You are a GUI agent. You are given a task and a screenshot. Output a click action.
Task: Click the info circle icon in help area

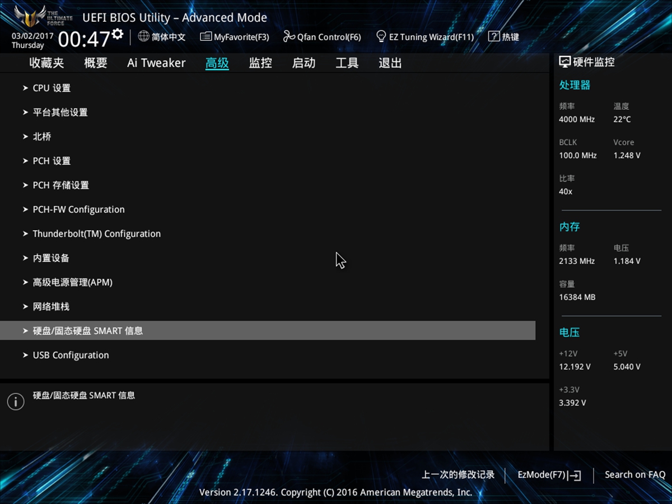tap(16, 402)
